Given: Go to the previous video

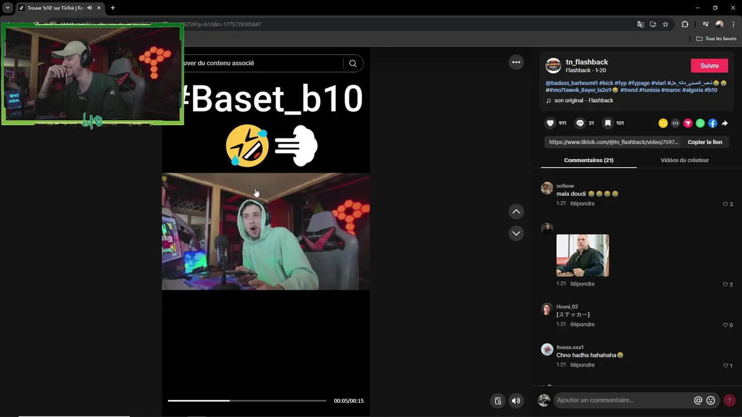Looking at the screenshot, I should (516, 211).
